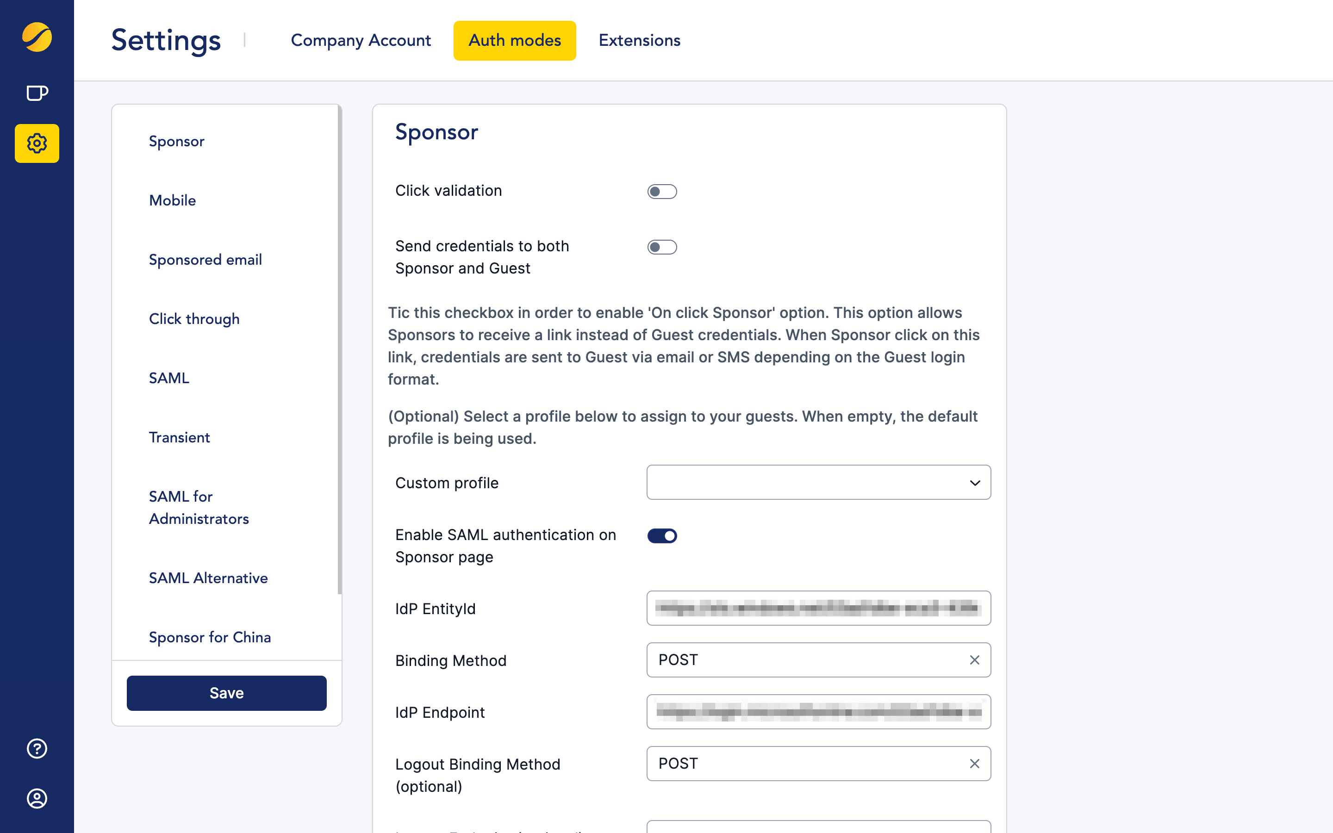
Task: Open the user account profile icon
Action: [37, 798]
